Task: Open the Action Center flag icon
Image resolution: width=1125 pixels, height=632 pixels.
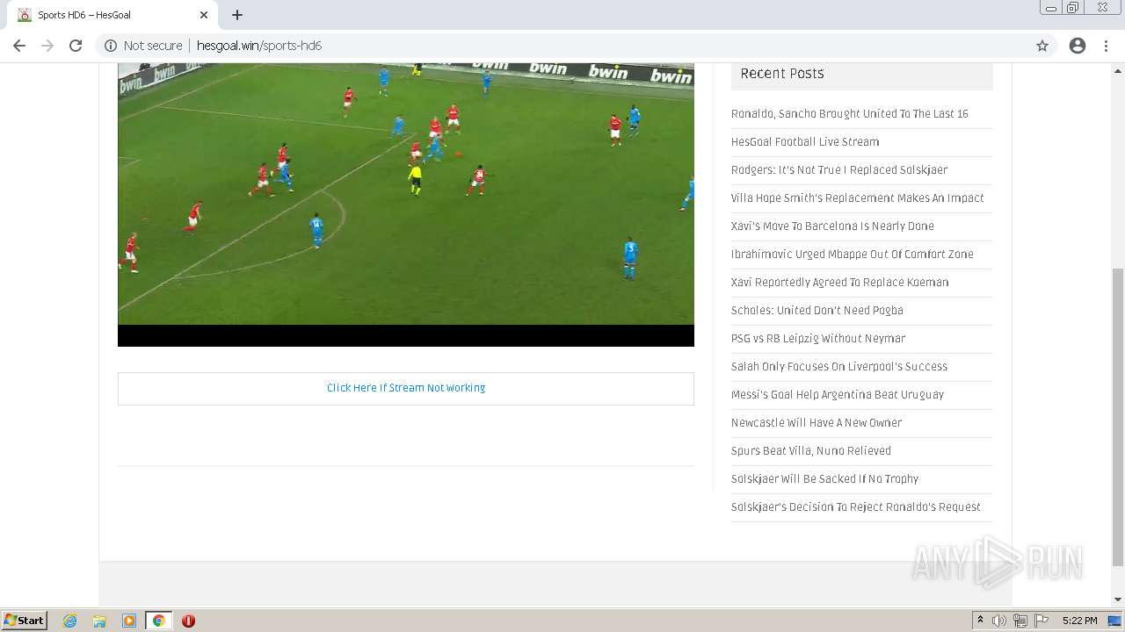Action: [x=1042, y=621]
